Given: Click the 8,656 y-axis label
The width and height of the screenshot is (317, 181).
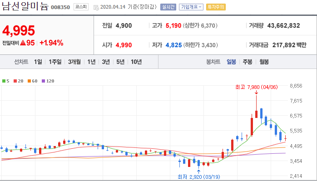Looking at the screenshot, I should pyautogui.click(x=296, y=86).
